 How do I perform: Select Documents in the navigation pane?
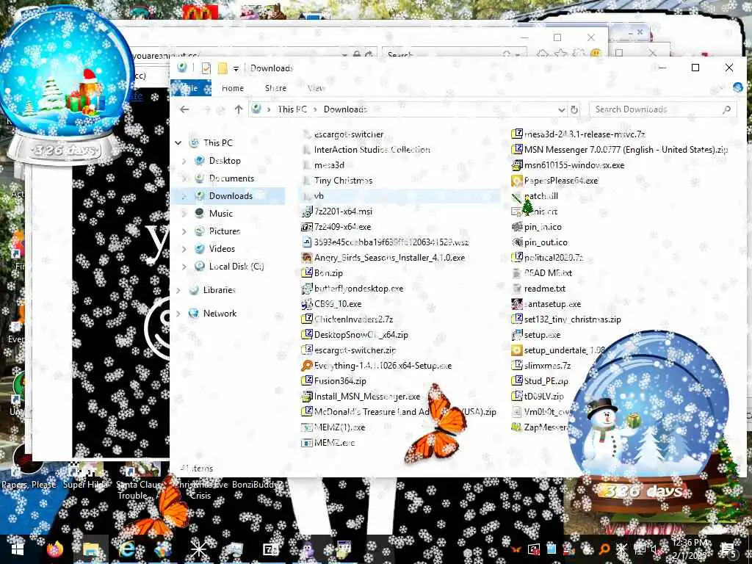click(231, 178)
